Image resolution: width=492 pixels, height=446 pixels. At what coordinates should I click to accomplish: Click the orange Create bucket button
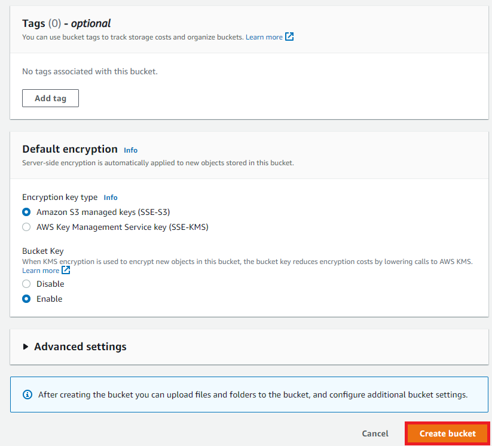[x=447, y=433]
